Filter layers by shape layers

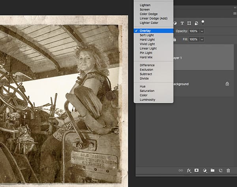pyautogui.click(x=190, y=23)
